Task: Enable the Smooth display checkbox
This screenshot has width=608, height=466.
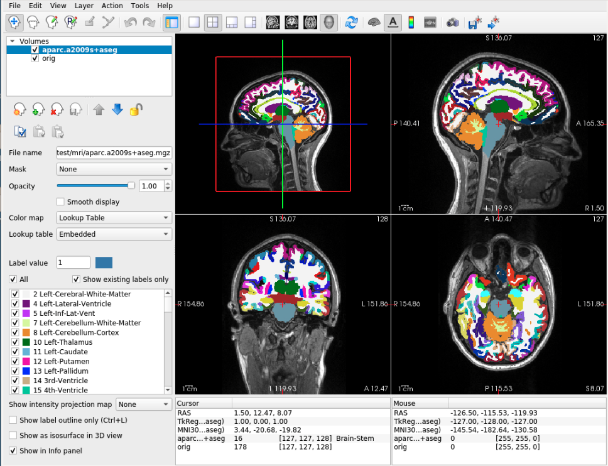Action: coord(61,202)
